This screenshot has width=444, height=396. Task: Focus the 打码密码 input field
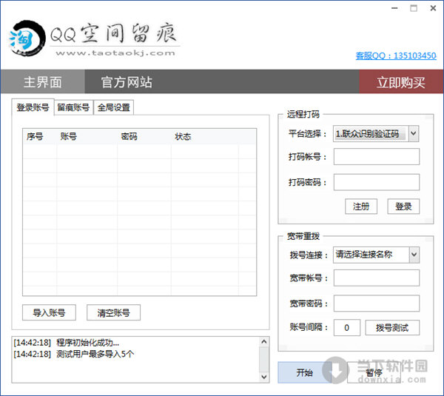pyautogui.click(x=377, y=182)
